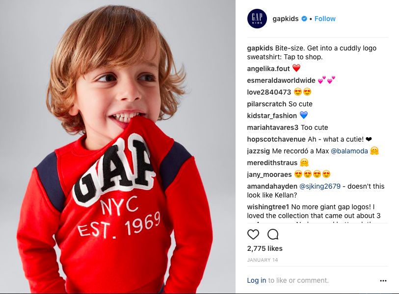Go to hopscotchavenue's profile
The width and height of the screenshot is (399, 294).
coord(276,139)
